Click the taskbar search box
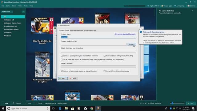The image size is (197, 111). click(x=28, y=108)
